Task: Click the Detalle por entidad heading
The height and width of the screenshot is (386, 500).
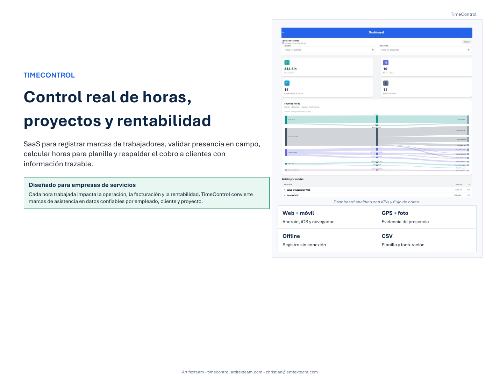Action: point(293,179)
